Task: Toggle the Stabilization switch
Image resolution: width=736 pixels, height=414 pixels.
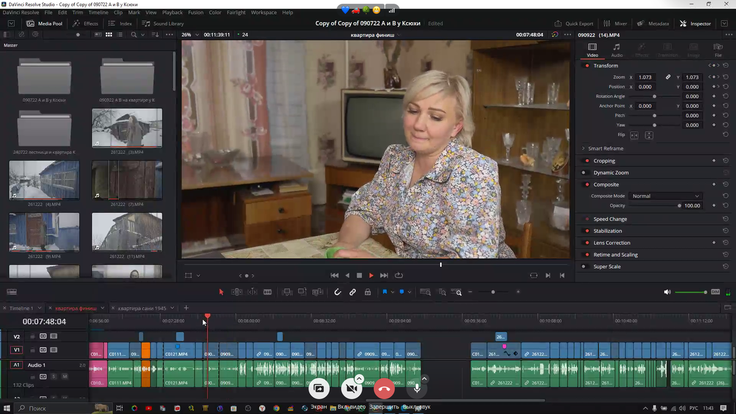Action: pyautogui.click(x=587, y=231)
